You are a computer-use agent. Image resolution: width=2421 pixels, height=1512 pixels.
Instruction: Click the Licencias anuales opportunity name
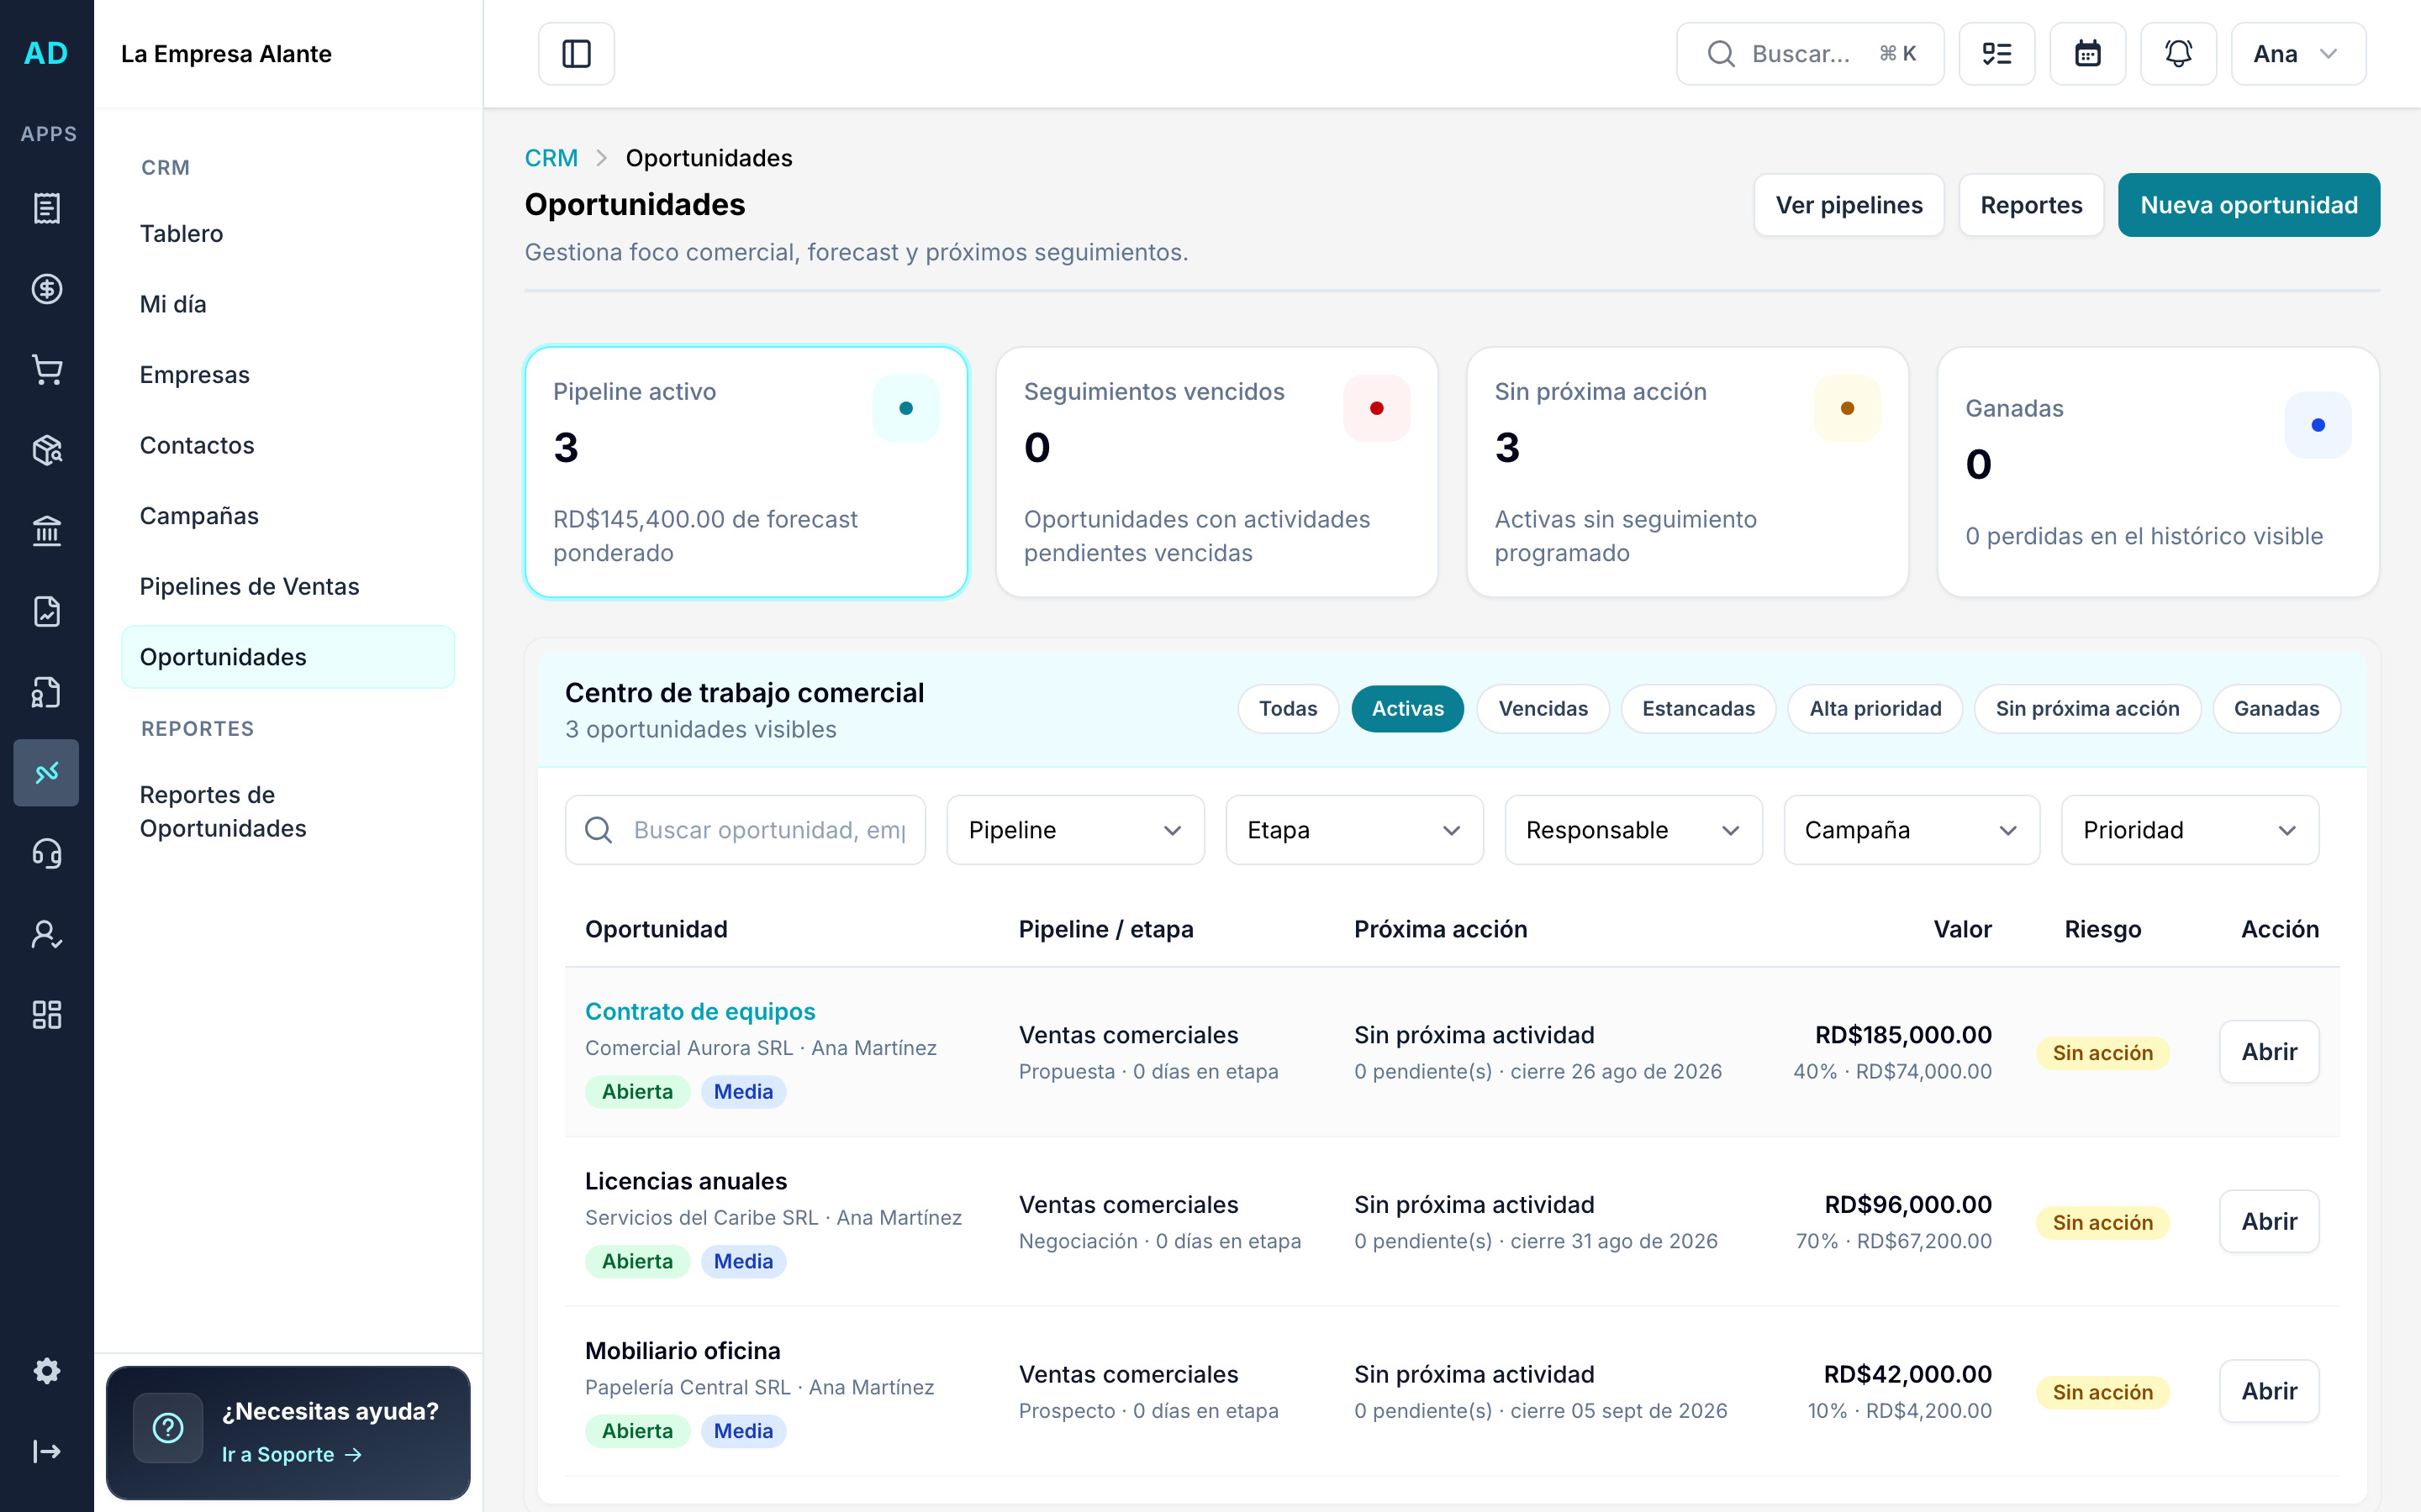tap(686, 1181)
